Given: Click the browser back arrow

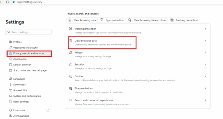Looking at the screenshot, I should pyautogui.click(x=1, y=2).
